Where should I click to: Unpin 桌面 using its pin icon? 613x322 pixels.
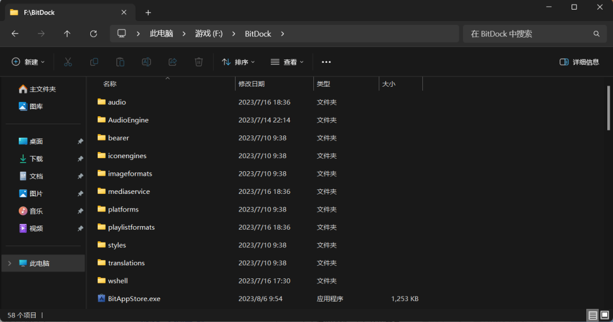click(80, 141)
